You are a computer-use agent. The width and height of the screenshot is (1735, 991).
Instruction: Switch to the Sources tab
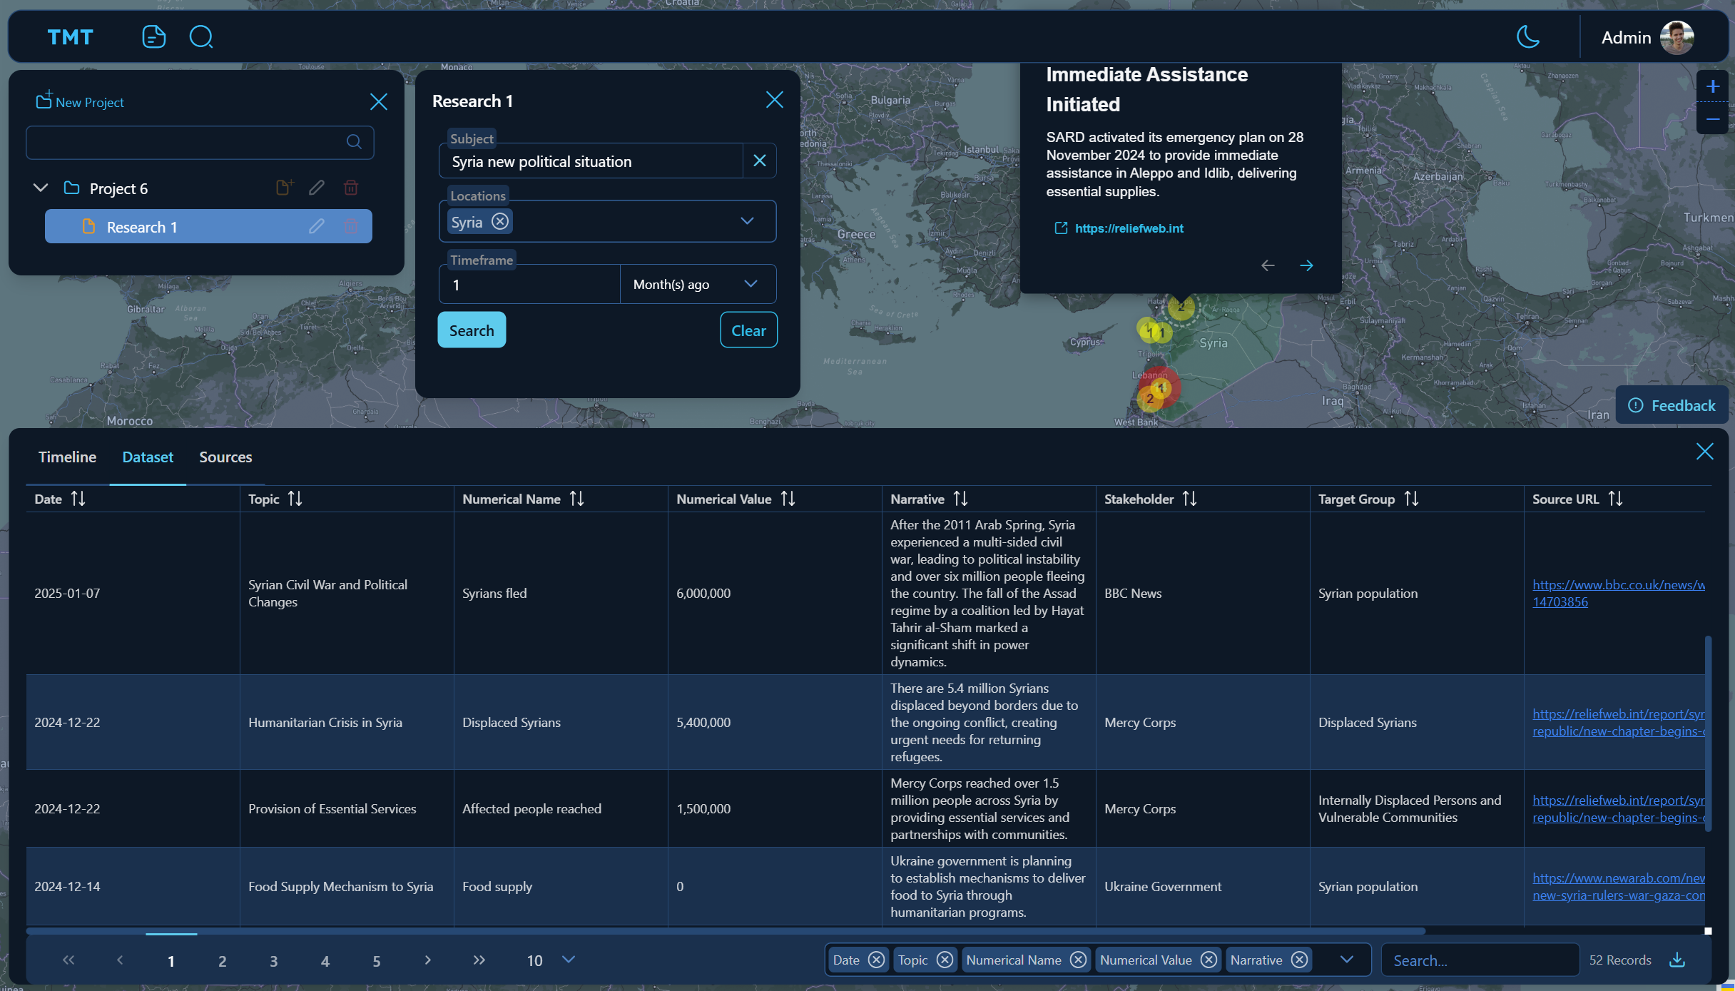(225, 457)
